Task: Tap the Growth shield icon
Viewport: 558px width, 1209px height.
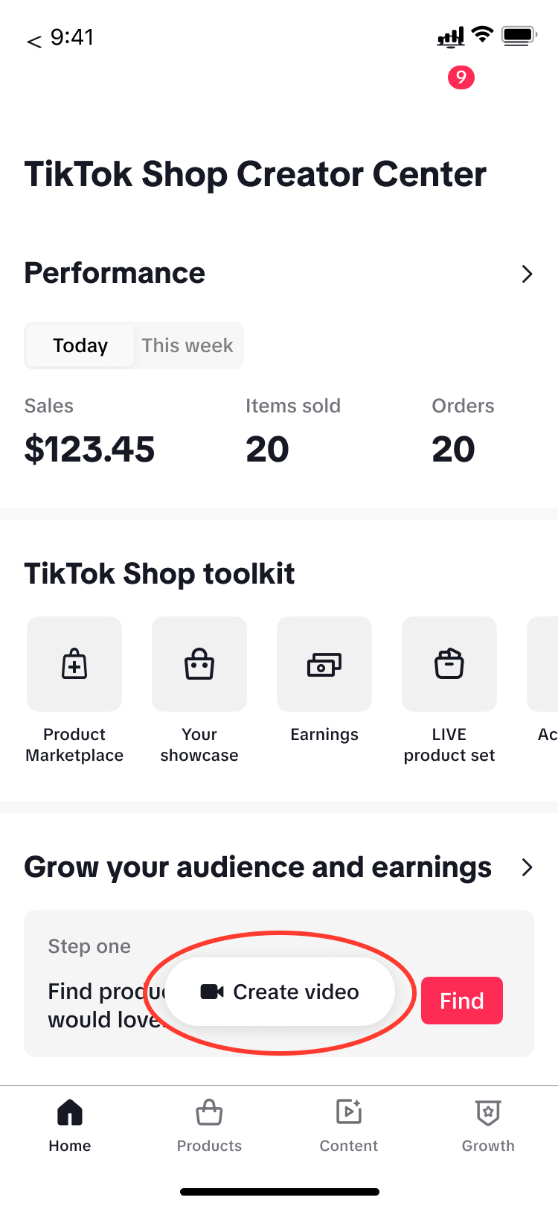Action: 488,1112
